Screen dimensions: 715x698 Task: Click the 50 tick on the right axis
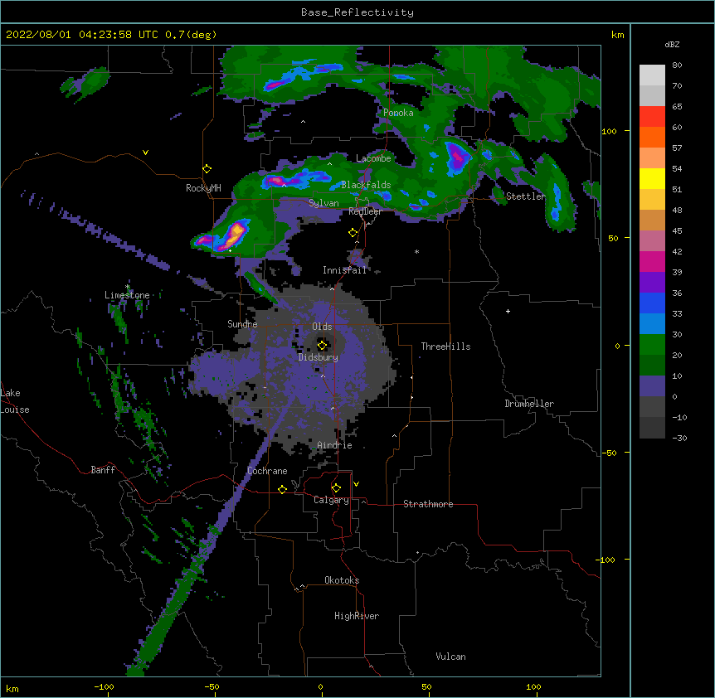click(613, 238)
